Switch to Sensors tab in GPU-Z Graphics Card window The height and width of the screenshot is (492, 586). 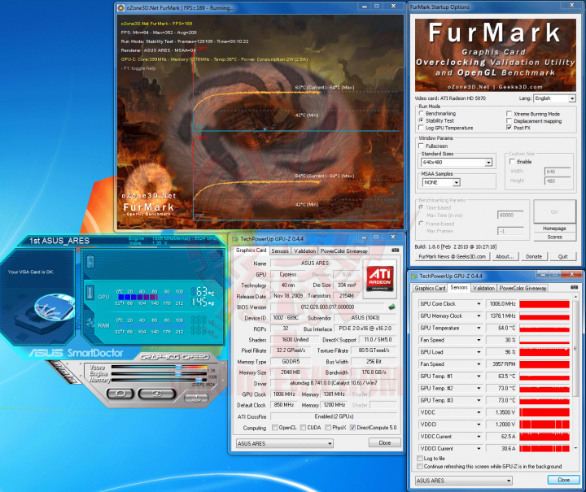click(280, 250)
